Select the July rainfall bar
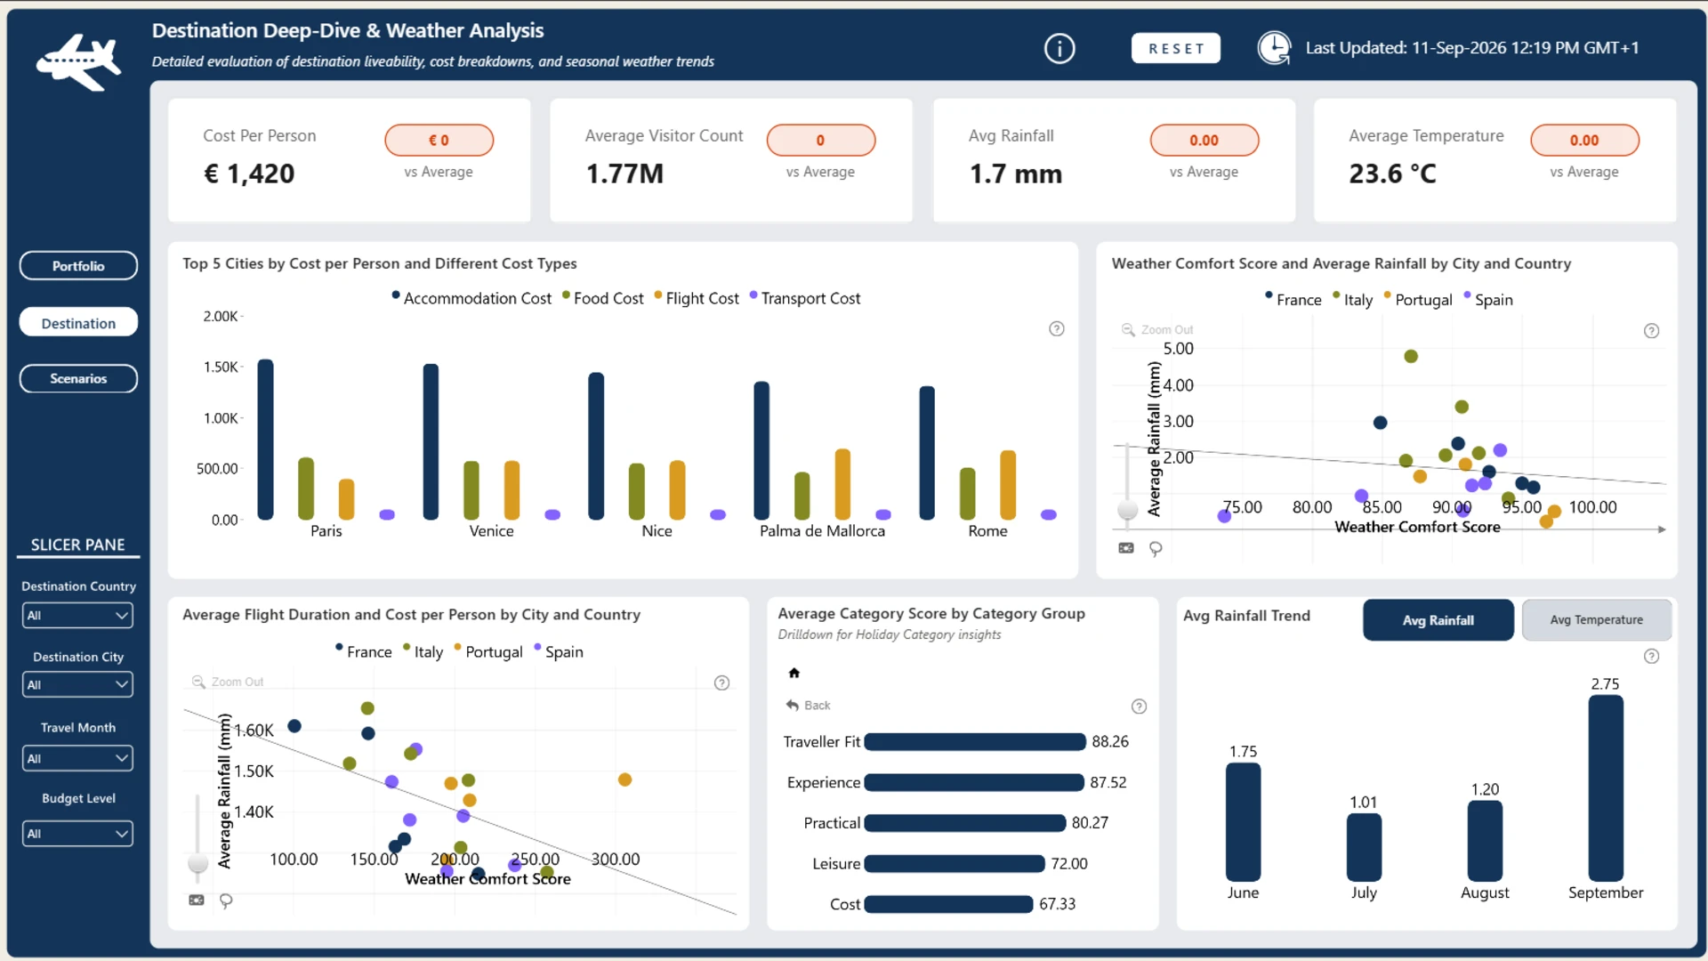The image size is (1708, 961). tap(1364, 847)
